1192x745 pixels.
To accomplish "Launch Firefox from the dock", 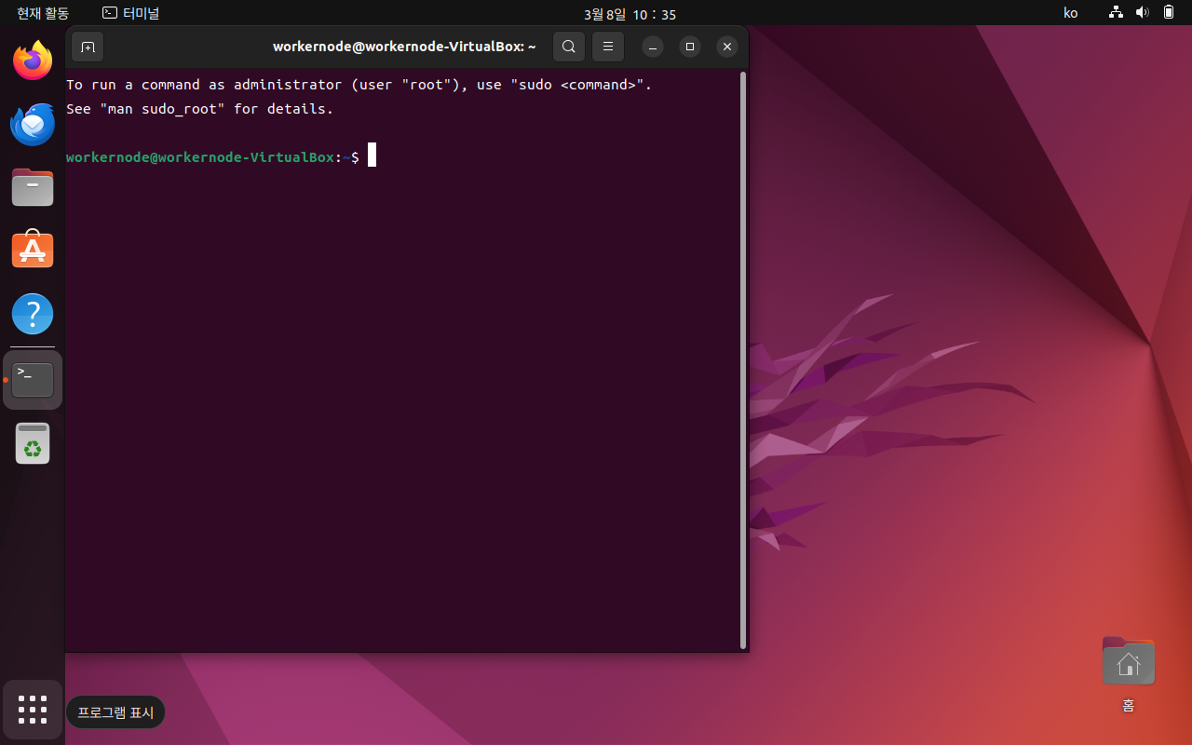I will coord(33,60).
